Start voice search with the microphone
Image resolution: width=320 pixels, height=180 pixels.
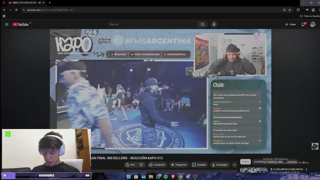point(214,24)
